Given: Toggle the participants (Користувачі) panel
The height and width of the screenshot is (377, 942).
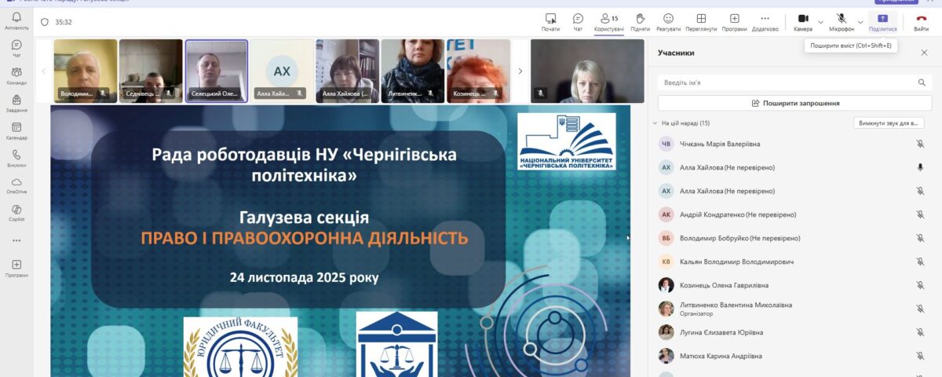Looking at the screenshot, I should (608, 19).
